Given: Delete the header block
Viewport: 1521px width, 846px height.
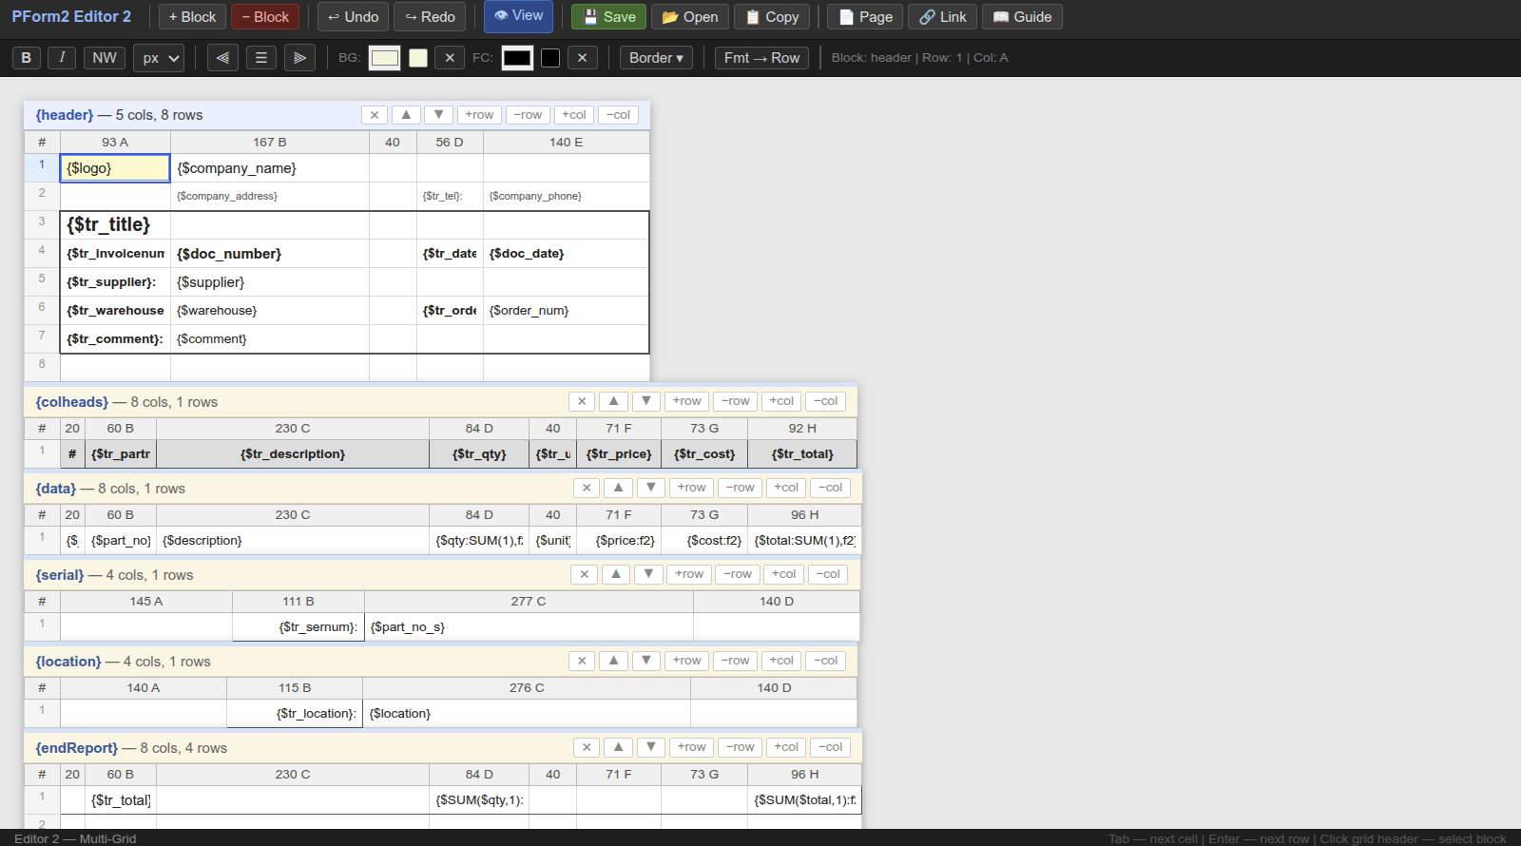Looking at the screenshot, I should (375, 115).
